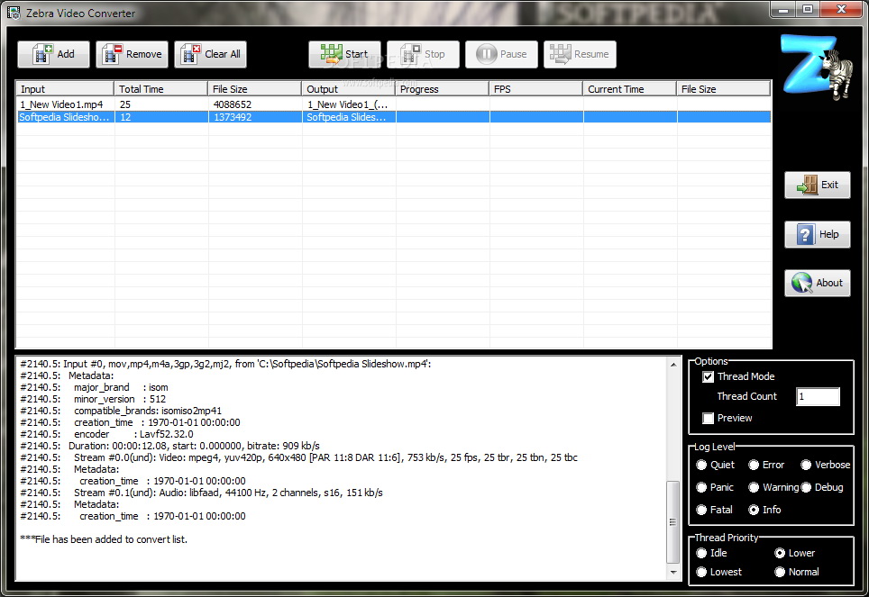Click file size value 1373492
Viewport: 869px width, 597px height.
[x=233, y=117]
